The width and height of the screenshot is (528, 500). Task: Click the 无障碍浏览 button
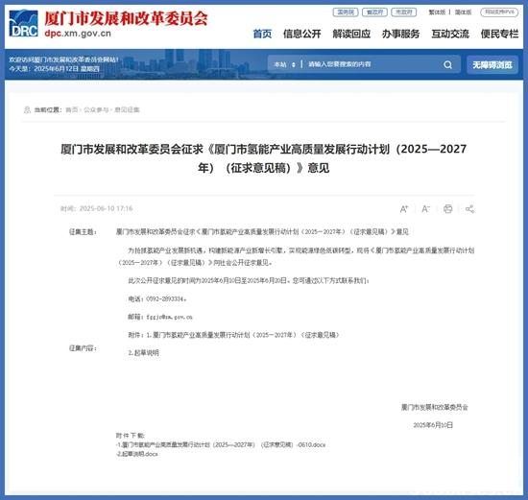pos(492,64)
